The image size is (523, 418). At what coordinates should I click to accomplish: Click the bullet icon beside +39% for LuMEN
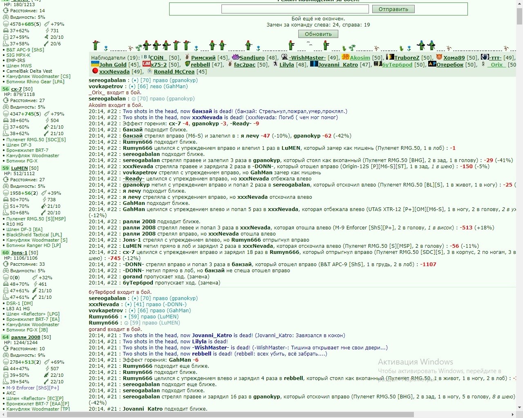point(43,193)
